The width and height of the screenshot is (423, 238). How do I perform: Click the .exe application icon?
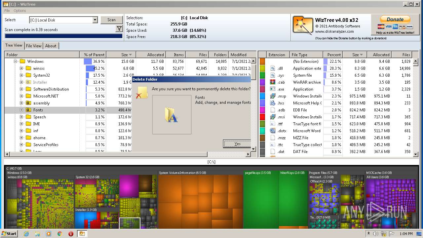tap(273, 89)
